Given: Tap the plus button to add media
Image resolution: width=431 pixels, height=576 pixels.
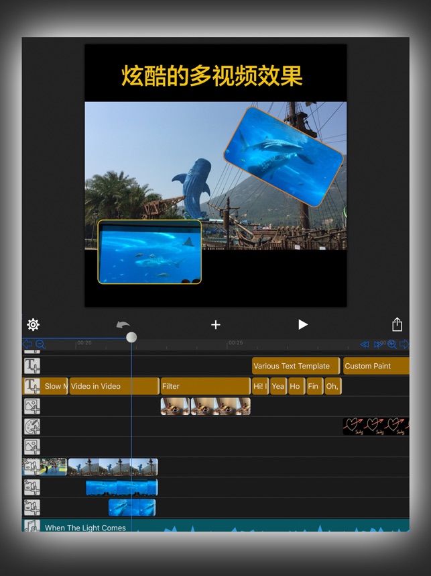Looking at the screenshot, I should pyautogui.click(x=215, y=325).
